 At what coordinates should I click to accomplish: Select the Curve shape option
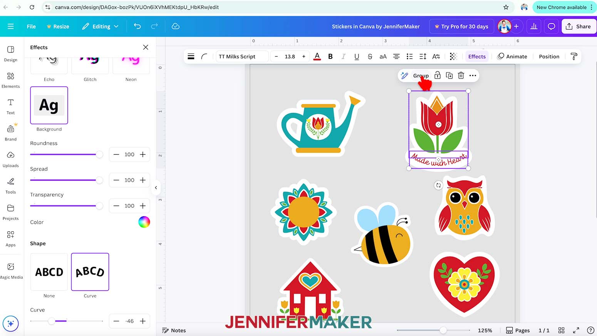click(x=90, y=272)
